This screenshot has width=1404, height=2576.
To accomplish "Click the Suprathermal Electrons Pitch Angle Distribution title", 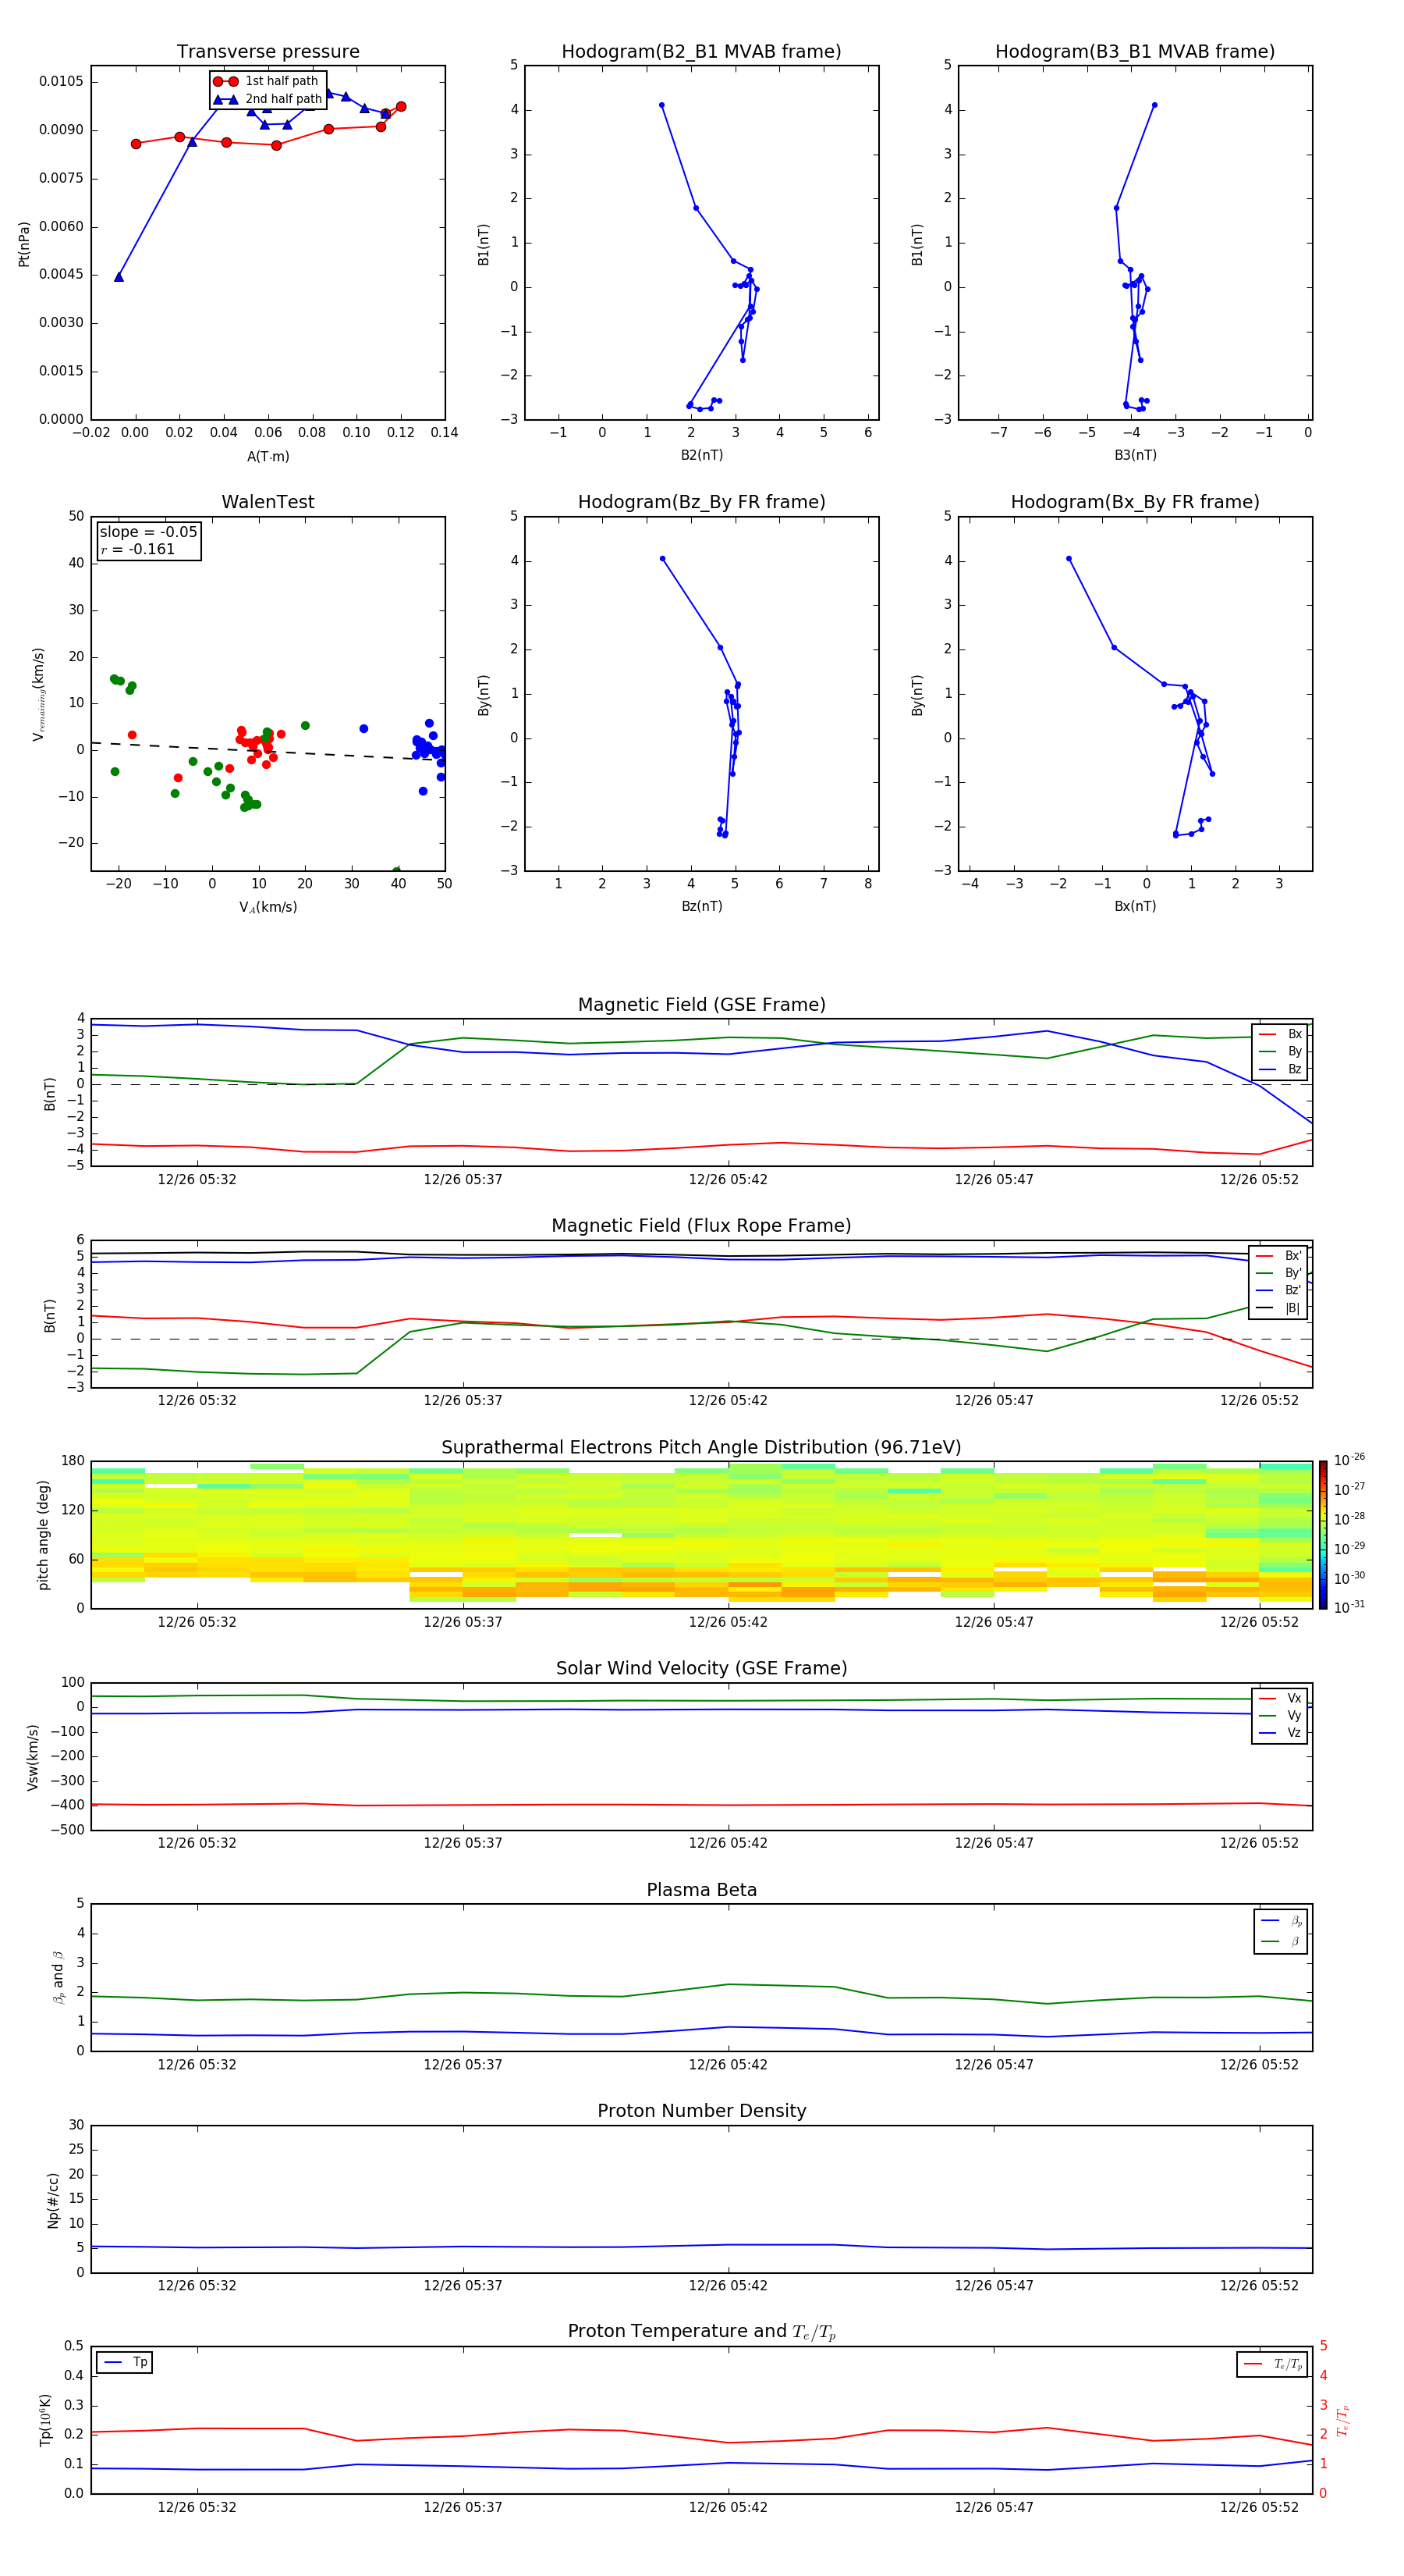I will [x=701, y=1448].
